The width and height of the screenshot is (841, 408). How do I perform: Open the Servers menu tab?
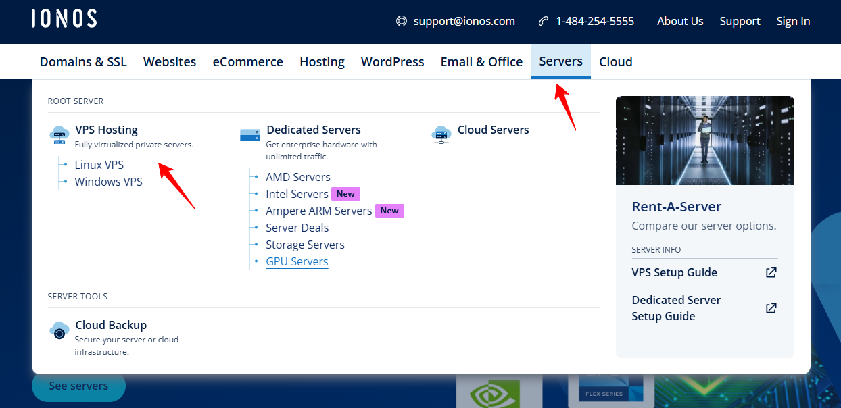coord(560,61)
